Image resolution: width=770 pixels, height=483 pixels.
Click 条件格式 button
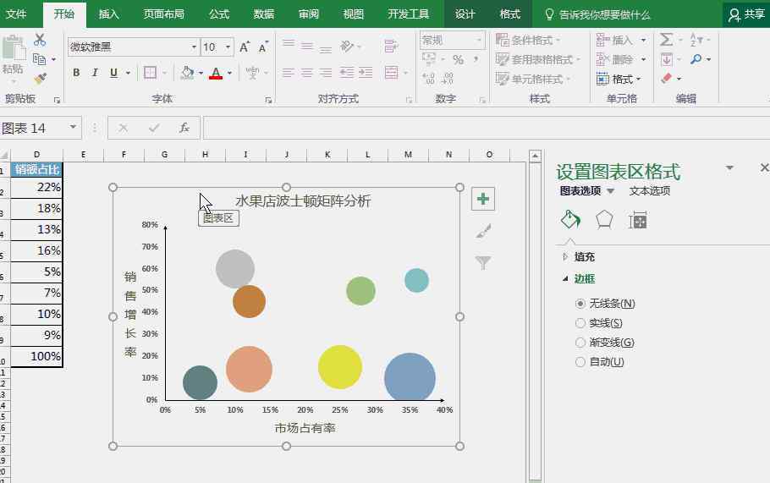pyautogui.click(x=528, y=40)
